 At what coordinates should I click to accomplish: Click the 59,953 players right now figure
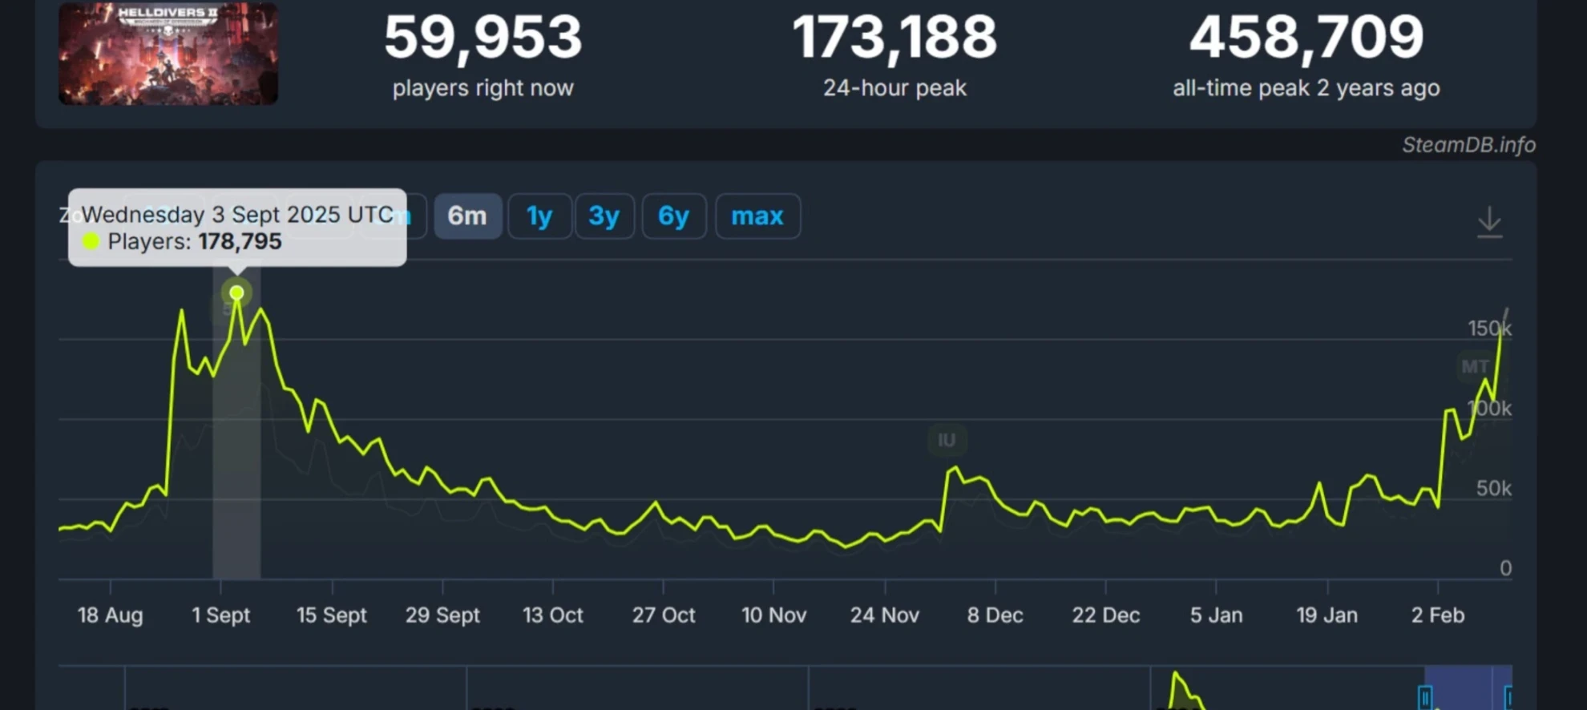[483, 38]
